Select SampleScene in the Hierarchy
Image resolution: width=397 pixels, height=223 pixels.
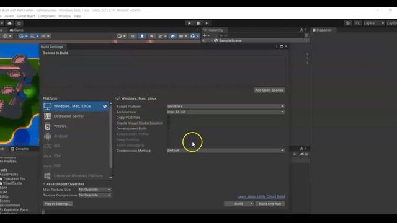click(230, 40)
